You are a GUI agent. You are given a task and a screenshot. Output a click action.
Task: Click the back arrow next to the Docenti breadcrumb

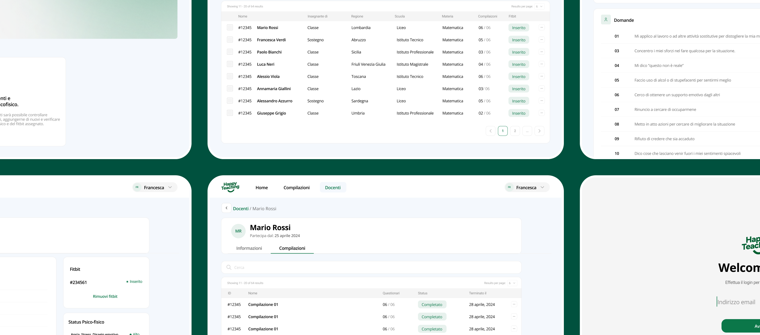coord(226,208)
